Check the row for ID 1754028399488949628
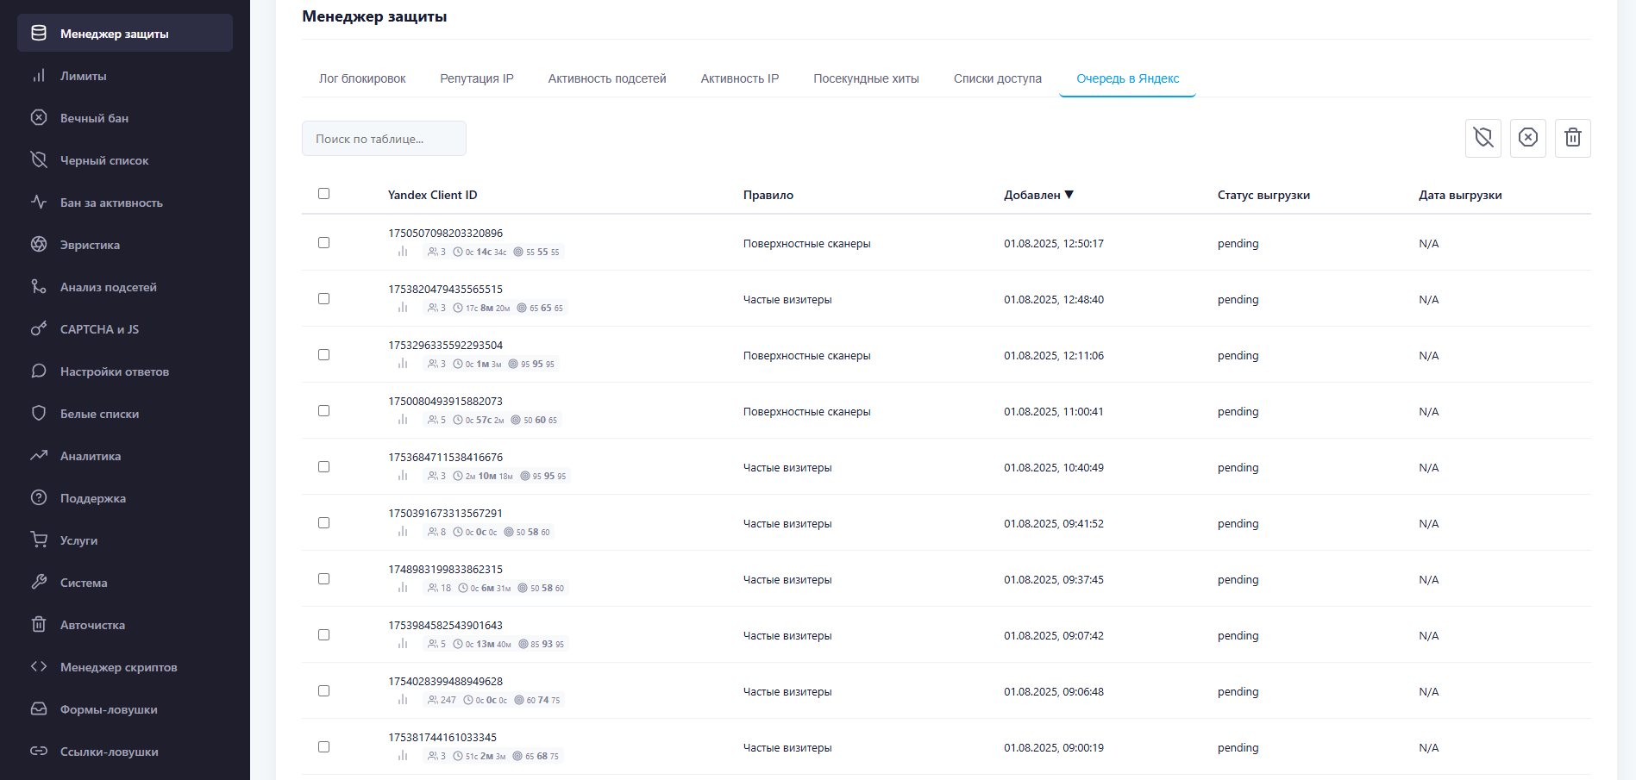Viewport: 1636px width, 780px height. click(x=323, y=691)
